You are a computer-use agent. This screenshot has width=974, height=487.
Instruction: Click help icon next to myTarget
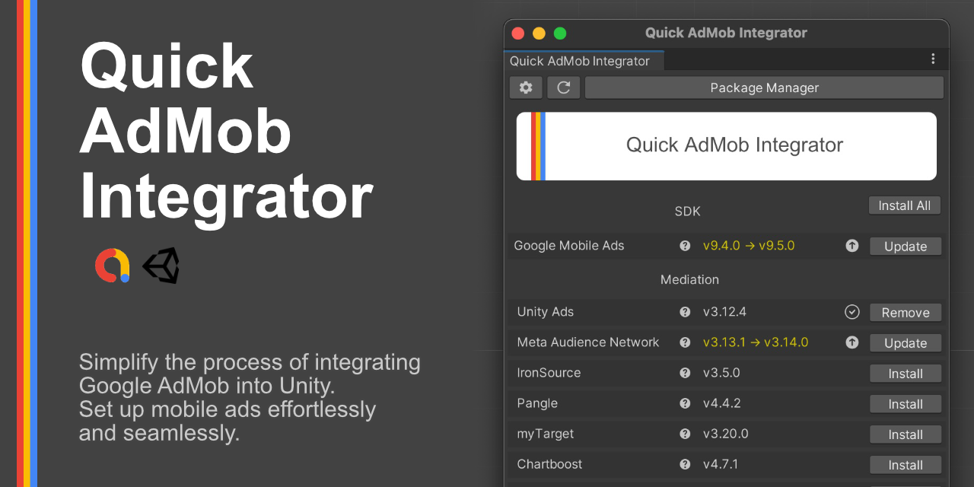point(685,434)
